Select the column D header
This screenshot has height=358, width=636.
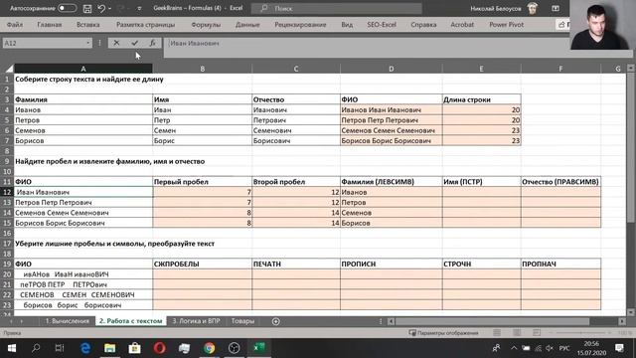[391, 69]
